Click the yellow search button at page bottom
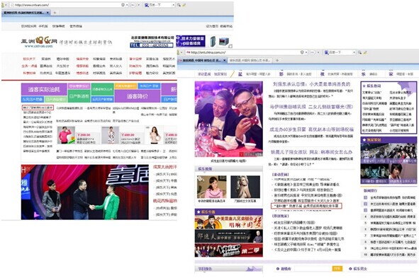Image resolution: width=419 pixels, height=278 pixels. click(x=337, y=269)
